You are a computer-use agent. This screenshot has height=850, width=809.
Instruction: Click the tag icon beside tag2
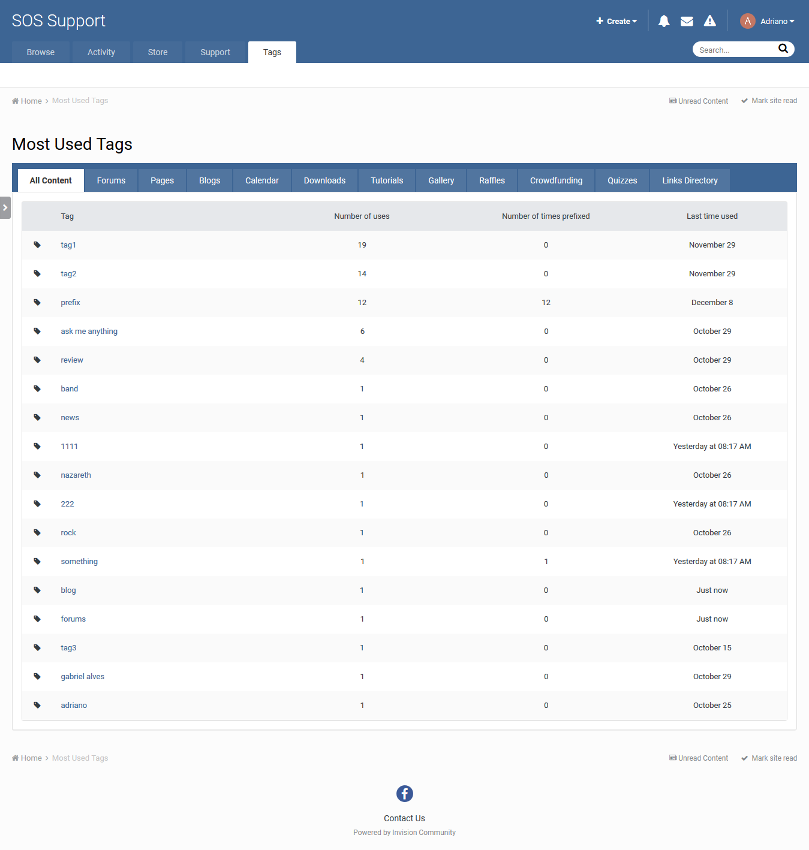[x=37, y=273]
